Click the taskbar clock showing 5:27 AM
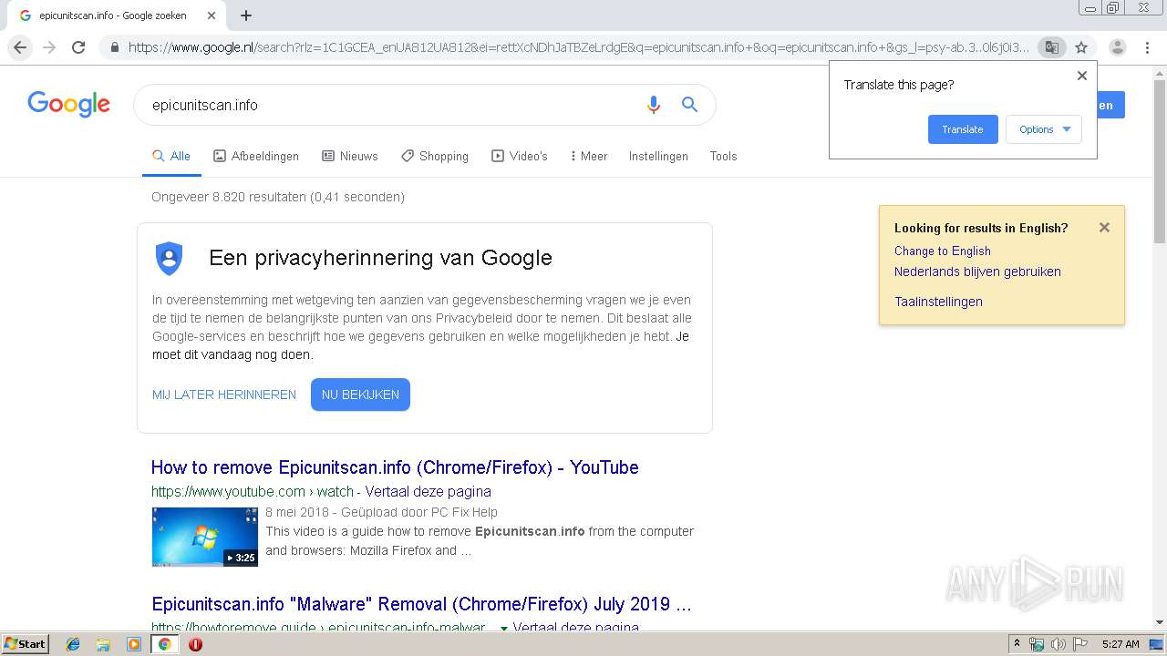The height and width of the screenshot is (656, 1167). pyautogui.click(x=1121, y=644)
